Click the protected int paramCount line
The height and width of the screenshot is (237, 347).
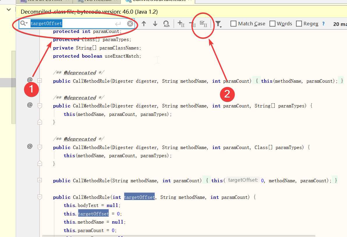[87, 31]
